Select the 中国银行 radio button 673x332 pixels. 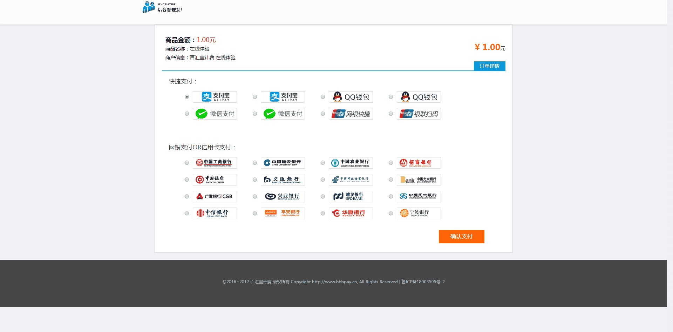point(187,179)
